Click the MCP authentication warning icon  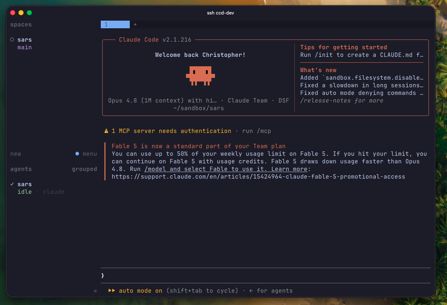(106, 131)
